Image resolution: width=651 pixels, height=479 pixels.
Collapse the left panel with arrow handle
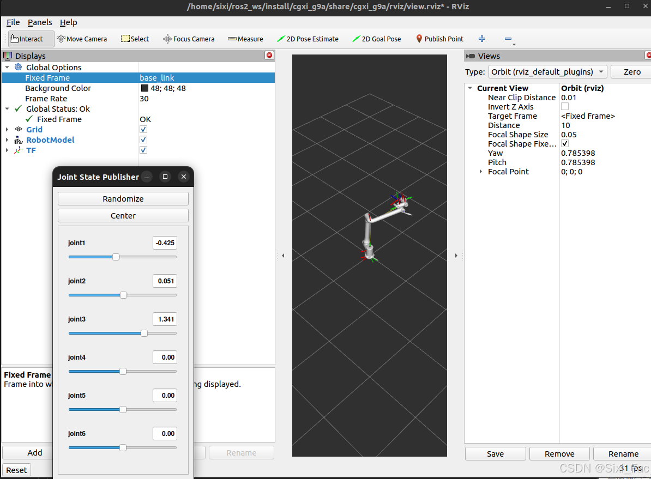click(x=283, y=256)
